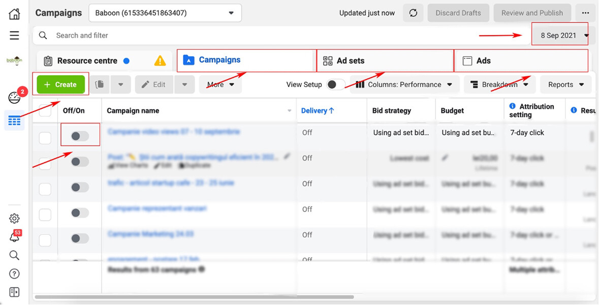Click the three-dots more options button
The width and height of the screenshot is (599, 305).
point(585,13)
